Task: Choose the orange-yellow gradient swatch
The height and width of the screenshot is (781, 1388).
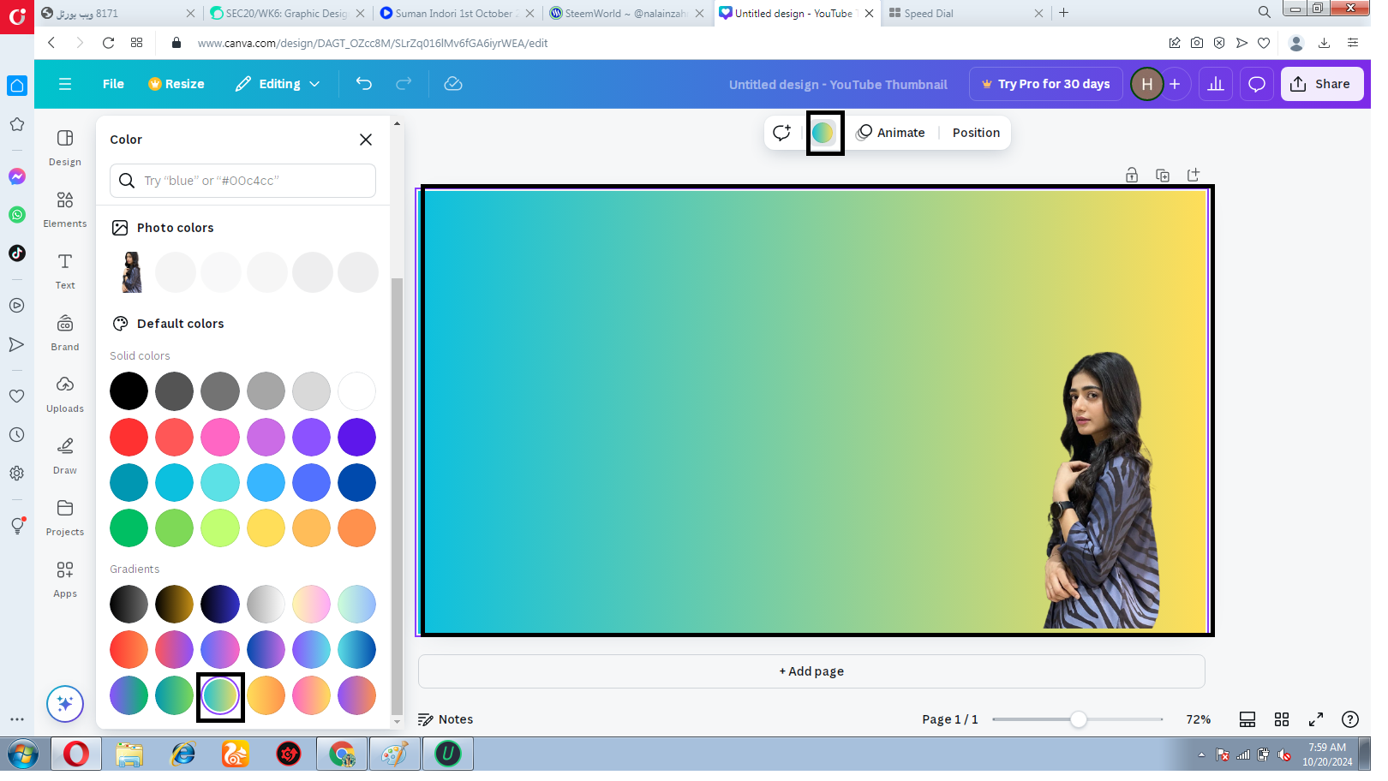Action: 266,695
